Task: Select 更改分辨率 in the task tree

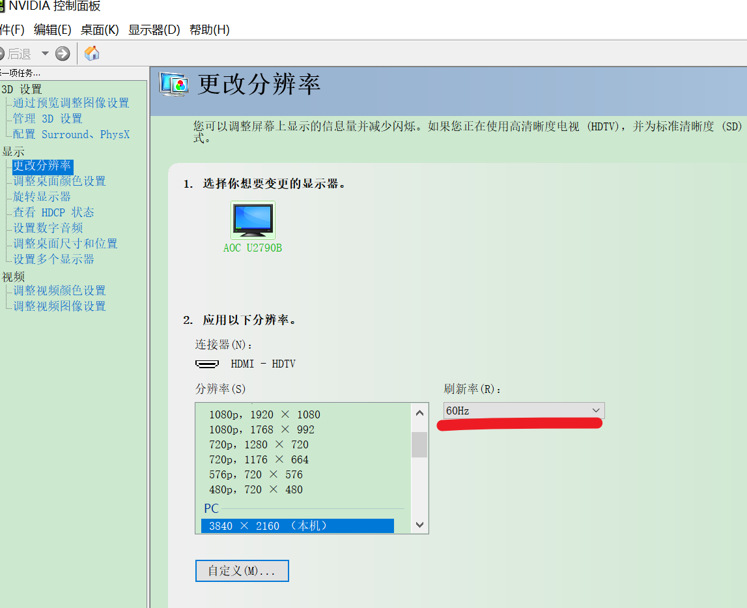Action: (x=42, y=166)
